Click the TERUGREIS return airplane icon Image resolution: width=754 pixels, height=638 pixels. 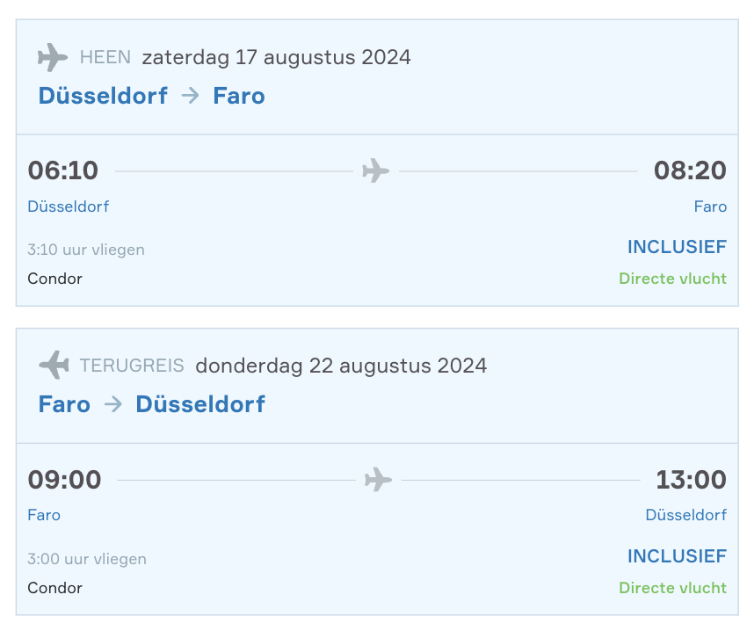point(54,365)
